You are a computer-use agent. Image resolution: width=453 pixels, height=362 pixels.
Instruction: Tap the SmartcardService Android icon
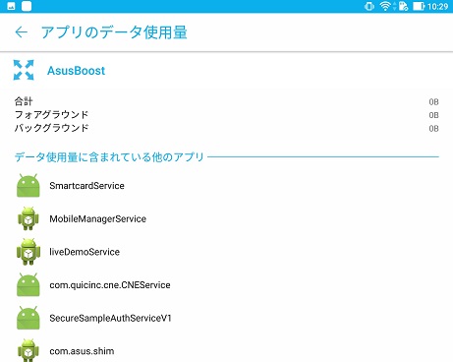(28, 186)
